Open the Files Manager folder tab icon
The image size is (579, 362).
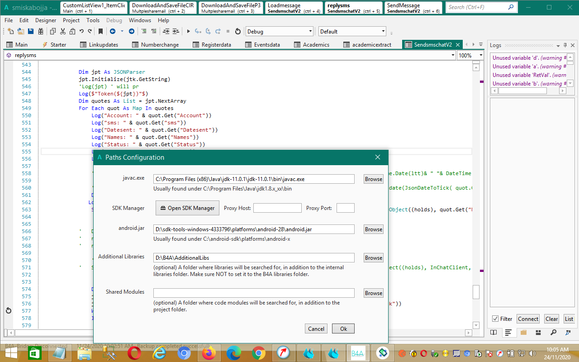pos(523,333)
